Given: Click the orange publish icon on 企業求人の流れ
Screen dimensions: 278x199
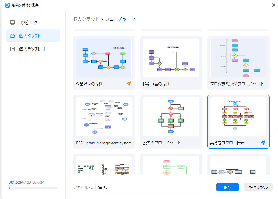Looking at the screenshot, I should coord(128,84).
